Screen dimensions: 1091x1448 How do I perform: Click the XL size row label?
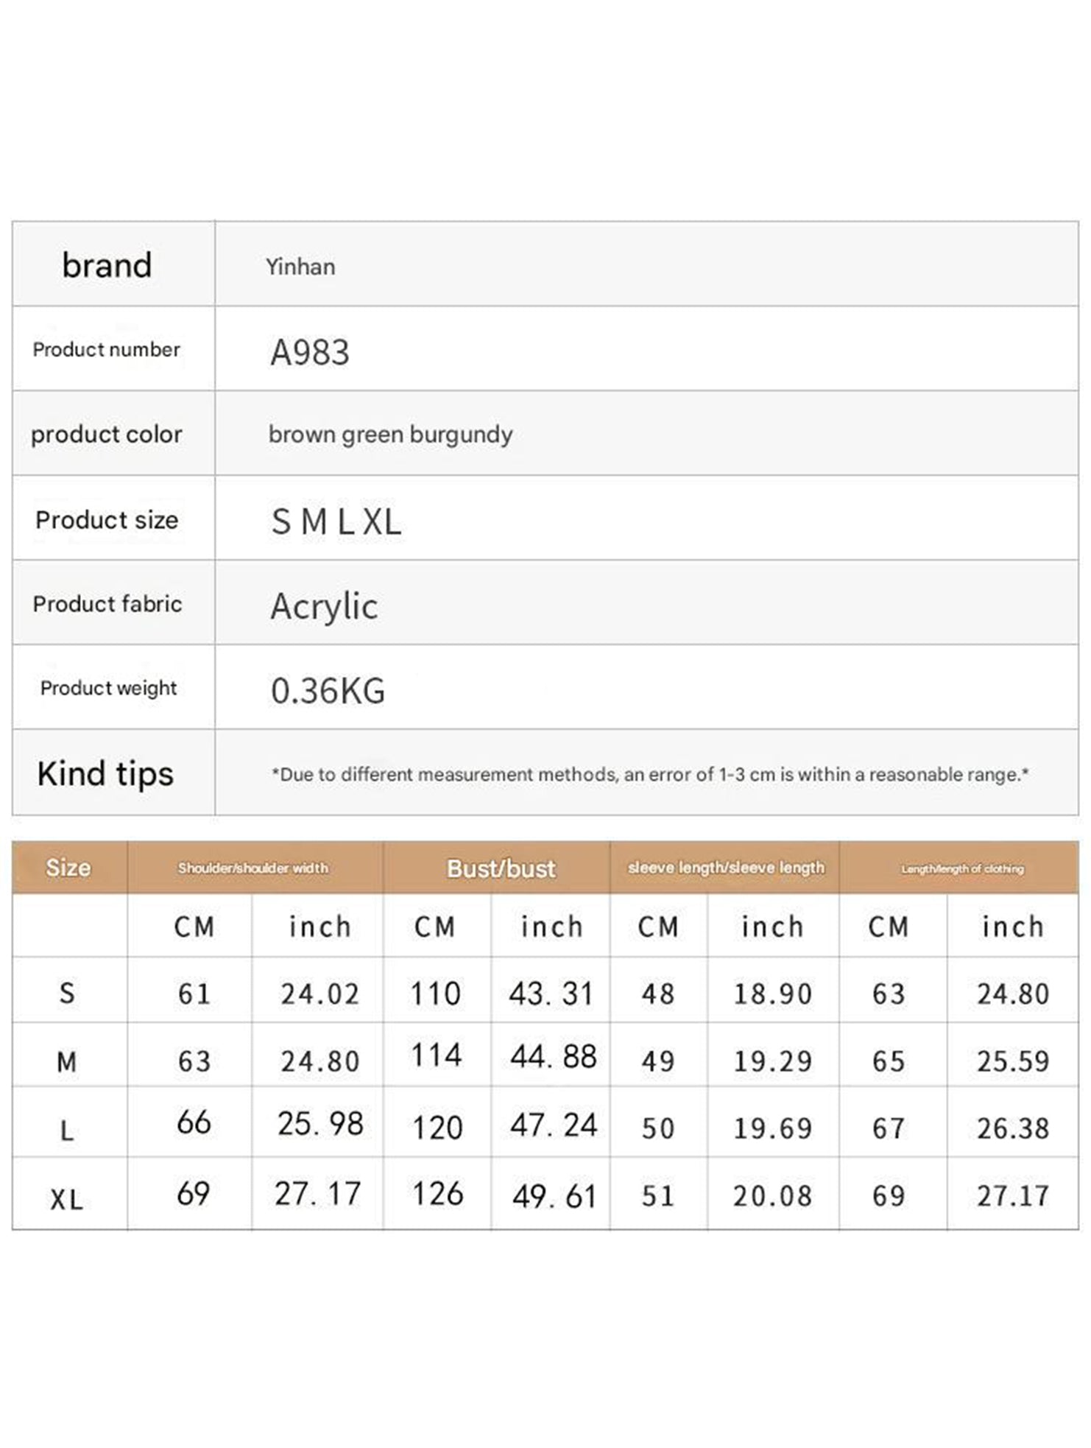coord(67,1200)
